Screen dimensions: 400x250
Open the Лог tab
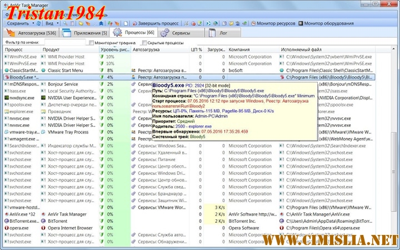[x=222, y=33]
